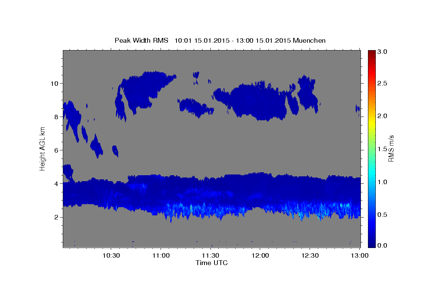This screenshot has width=446, height=297.
Task: Click the 11:30 time tick label
Action: click(x=210, y=255)
